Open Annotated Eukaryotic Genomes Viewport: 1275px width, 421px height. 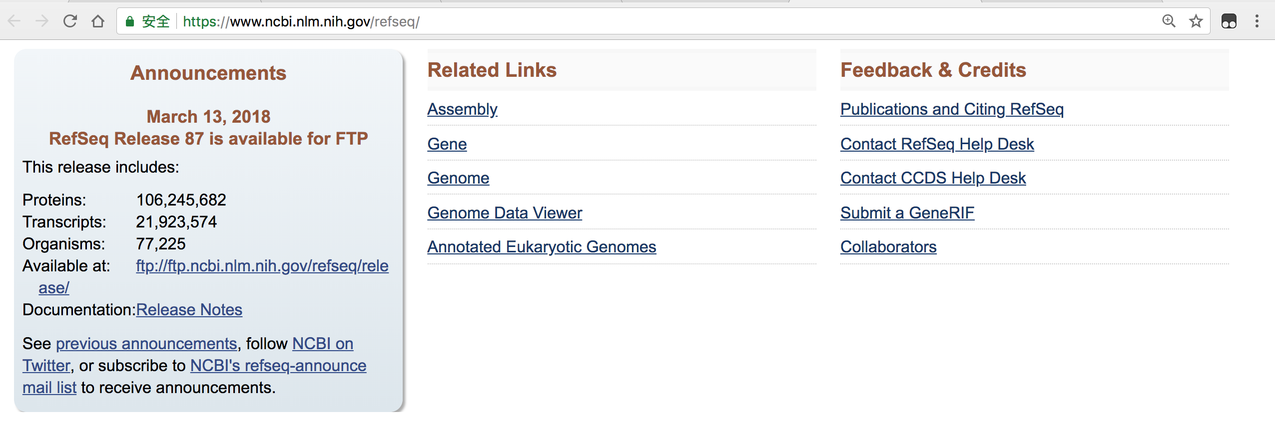542,246
